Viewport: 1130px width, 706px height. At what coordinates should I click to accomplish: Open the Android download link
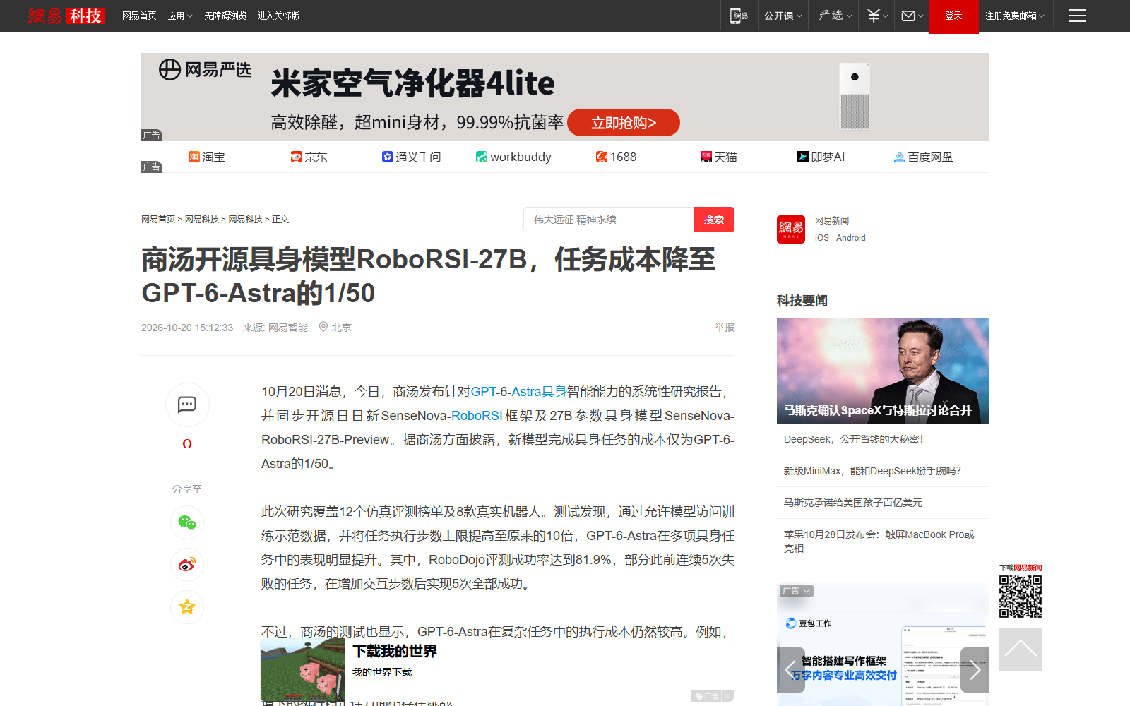click(850, 238)
